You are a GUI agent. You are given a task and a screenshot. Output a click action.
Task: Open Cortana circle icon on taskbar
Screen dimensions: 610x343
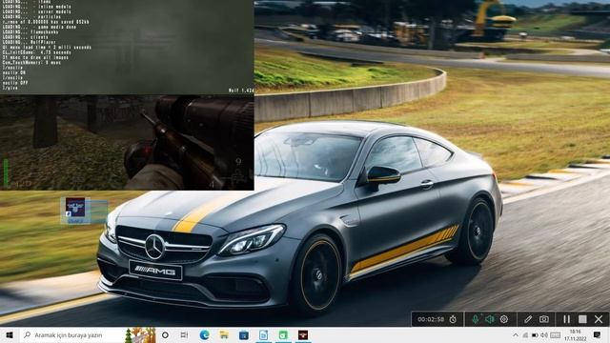[165, 334]
